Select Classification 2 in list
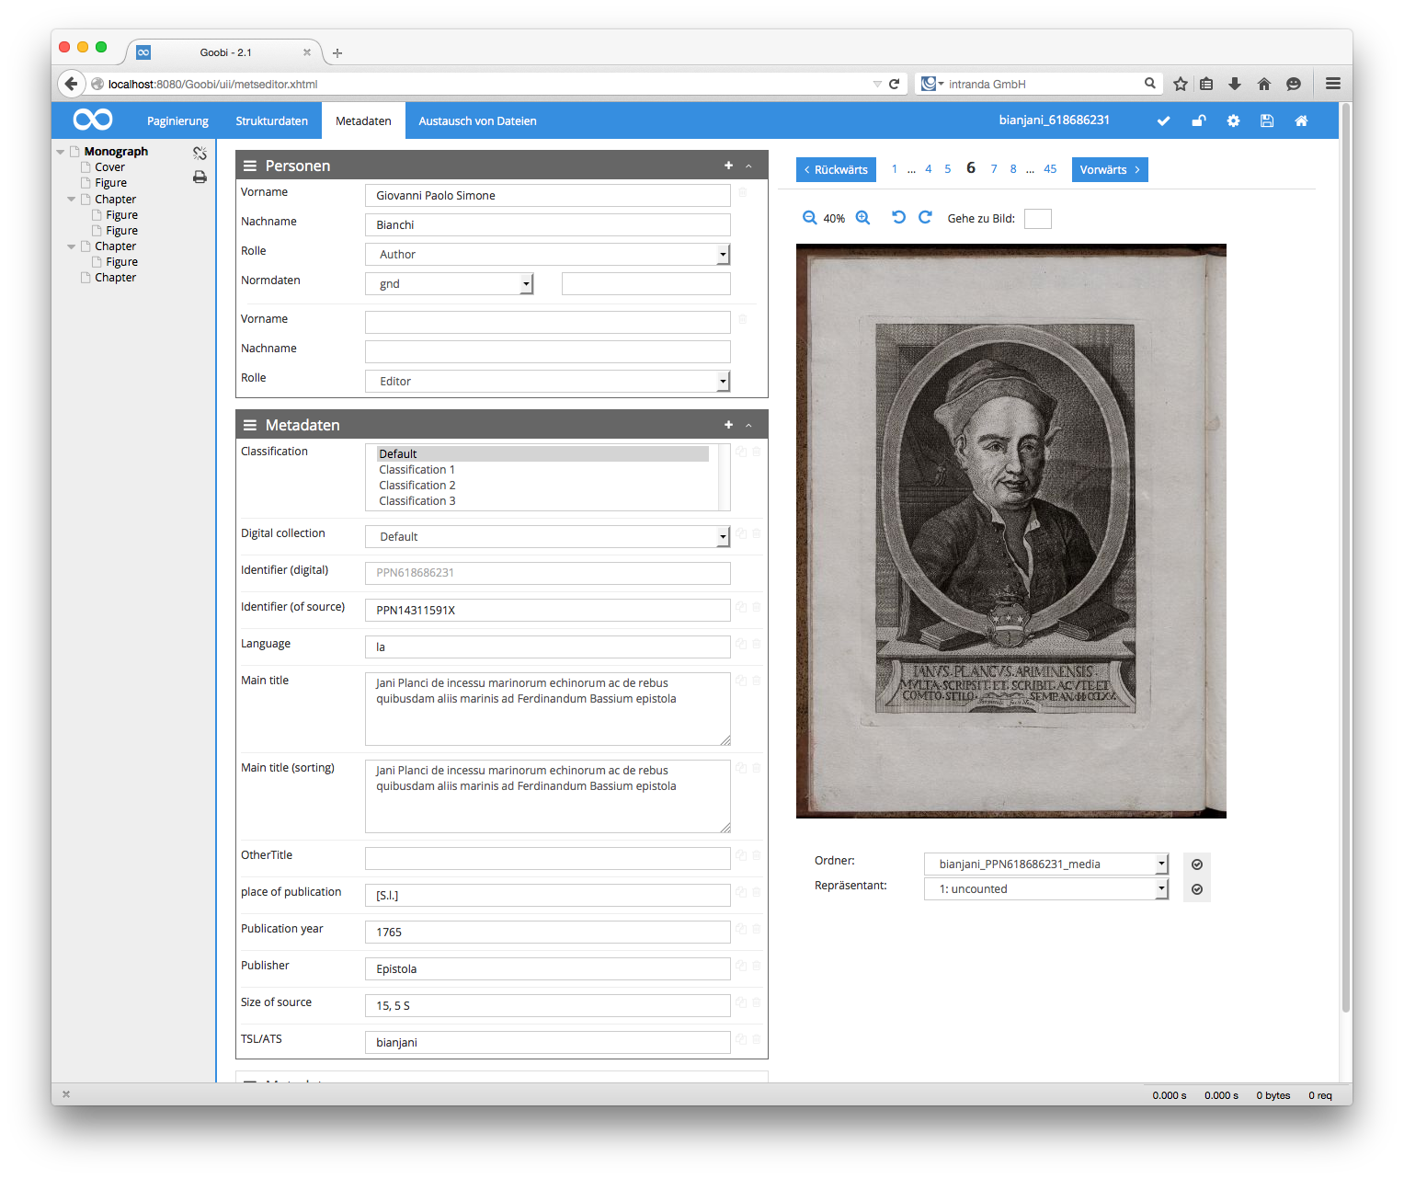Screen dimensions: 1404x1179 (x=417, y=486)
